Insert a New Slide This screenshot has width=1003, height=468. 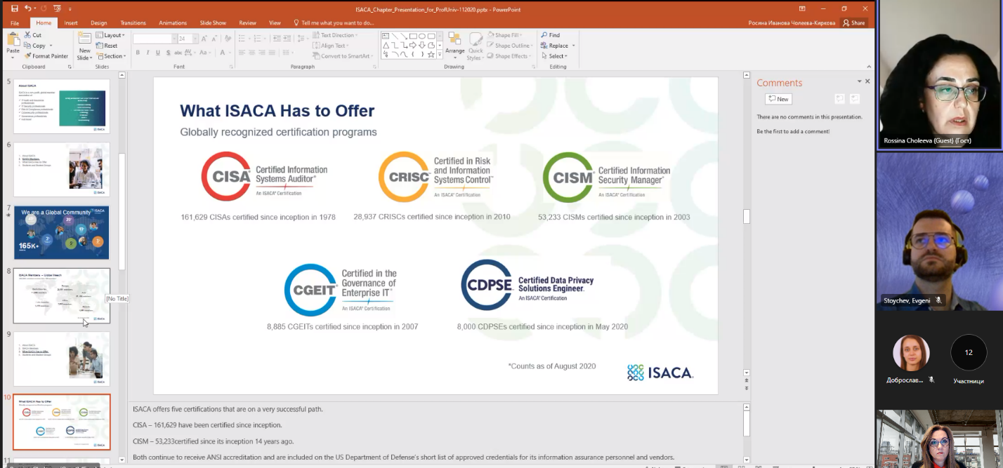pos(84,46)
